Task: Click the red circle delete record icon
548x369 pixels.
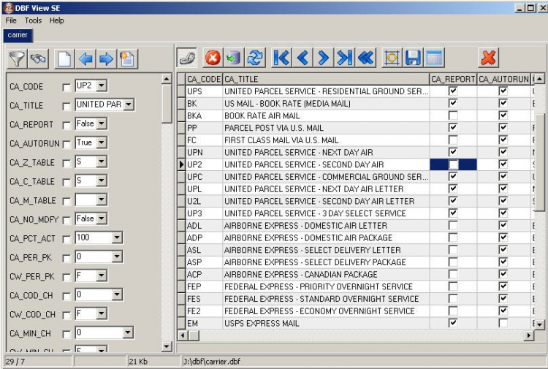Action: [x=213, y=58]
